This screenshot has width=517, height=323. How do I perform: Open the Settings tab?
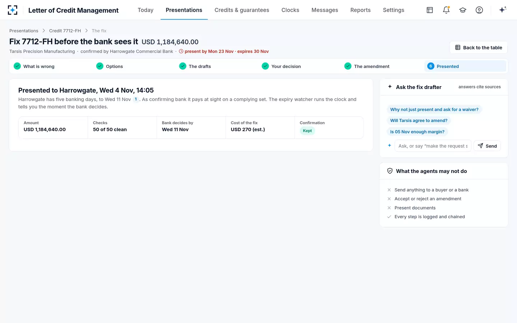[x=393, y=10]
